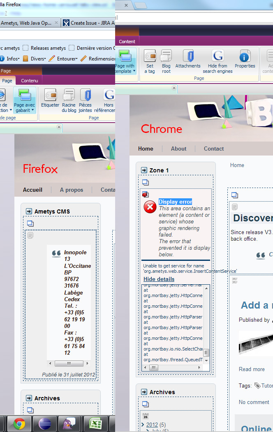Click Archives arrow icon in Chrome window
The image size is (273, 432).
[x=144, y=392]
